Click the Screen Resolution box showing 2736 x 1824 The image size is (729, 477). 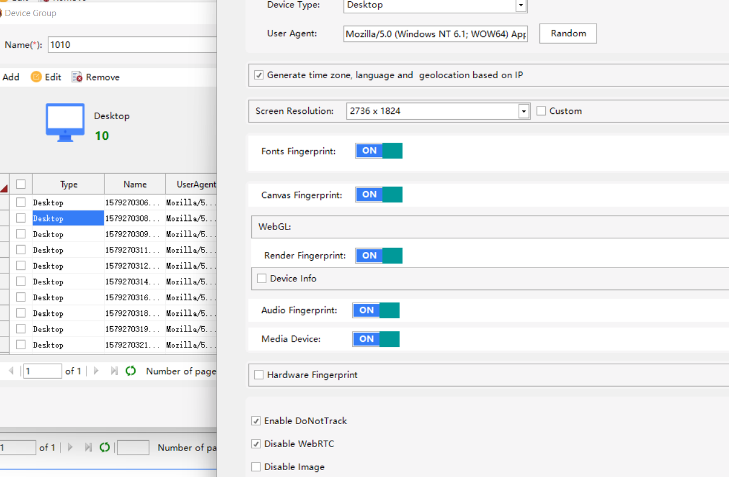coord(438,111)
